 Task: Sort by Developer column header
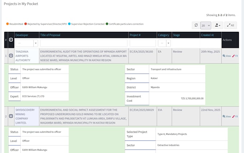[22, 35]
